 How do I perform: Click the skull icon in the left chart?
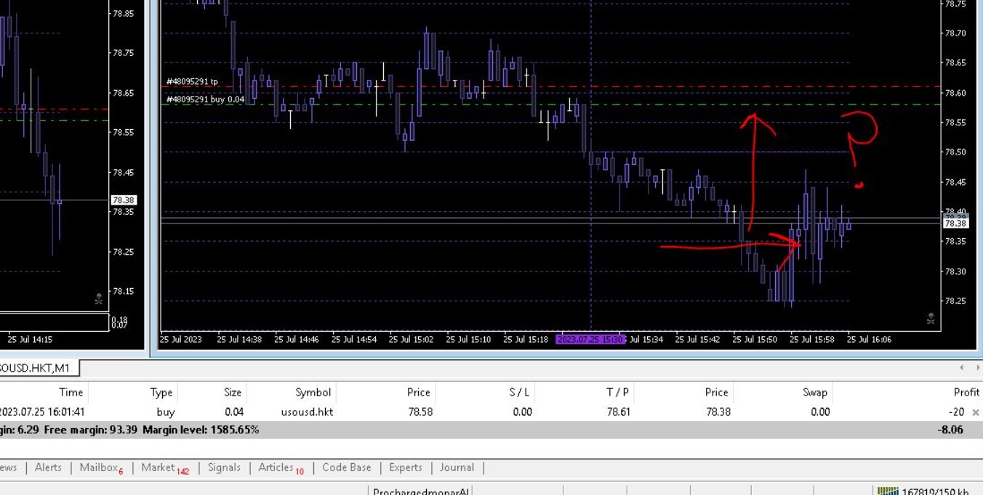coord(98,299)
